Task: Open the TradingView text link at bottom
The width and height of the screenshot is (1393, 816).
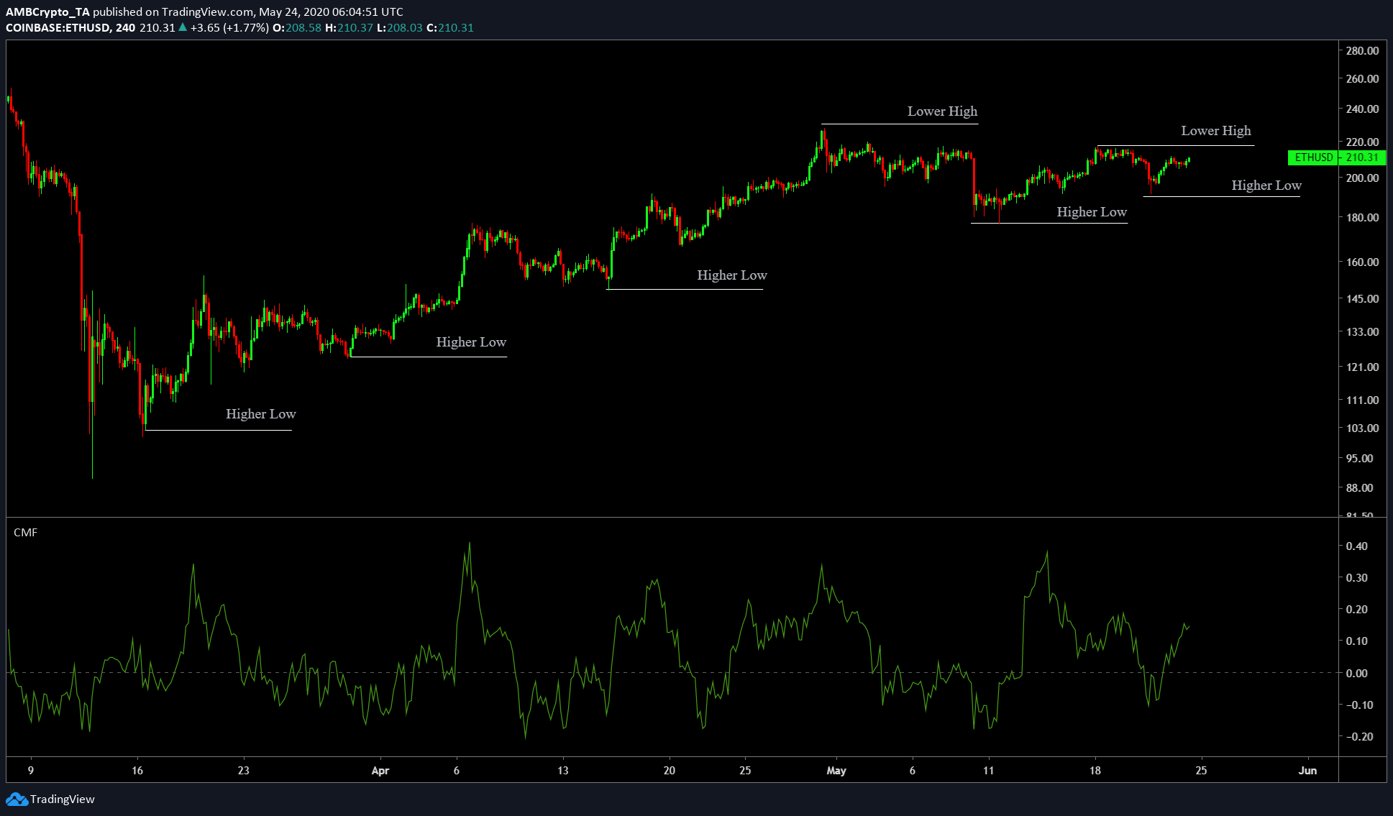Action: click(63, 799)
